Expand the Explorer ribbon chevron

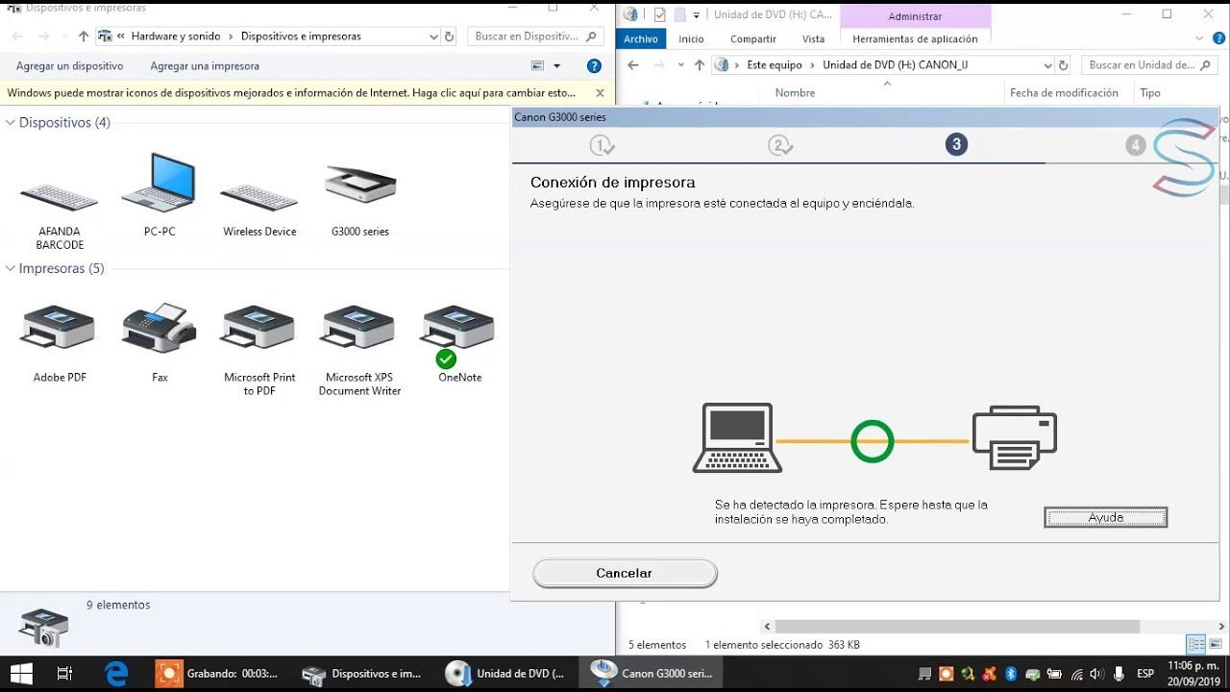coord(1198,38)
